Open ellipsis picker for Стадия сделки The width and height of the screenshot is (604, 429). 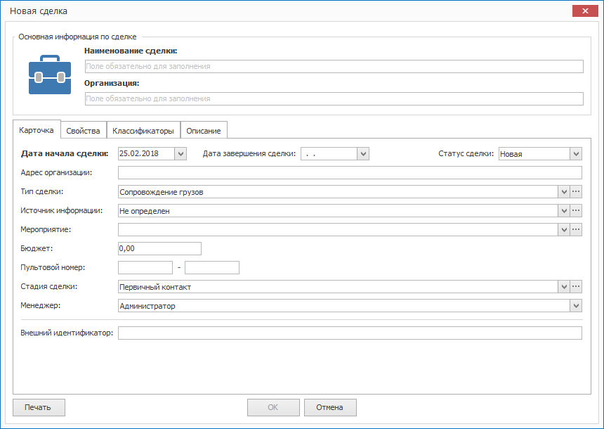(576, 287)
